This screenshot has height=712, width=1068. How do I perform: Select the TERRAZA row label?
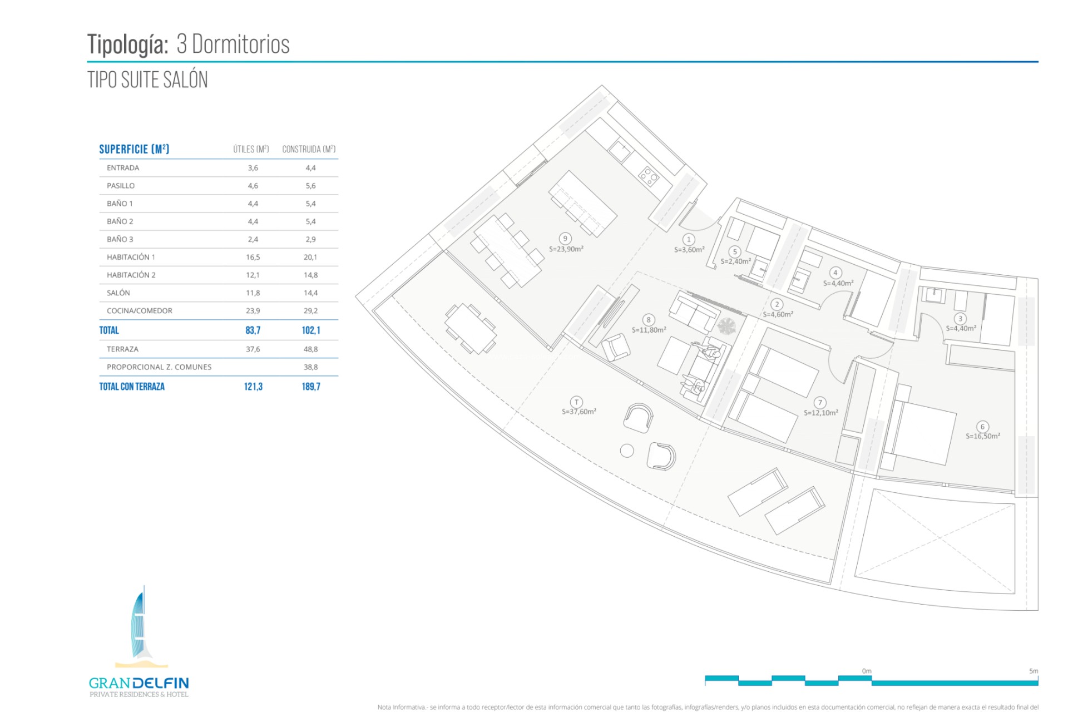point(122,349)
